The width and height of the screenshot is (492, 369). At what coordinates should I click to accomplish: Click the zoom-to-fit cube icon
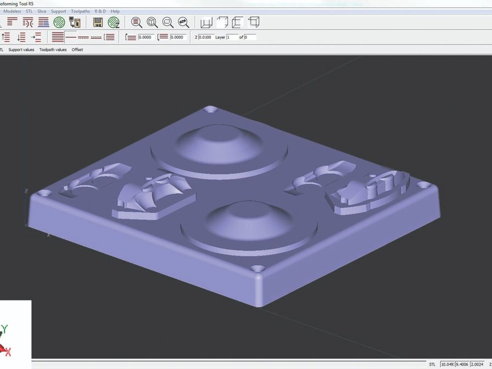[x=152, y=23]
